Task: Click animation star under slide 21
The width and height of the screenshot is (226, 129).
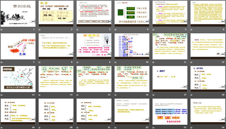Action: pos(77,128)
